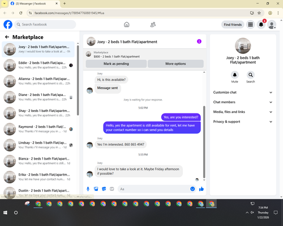Open the notifications bell in header
283x226 pixels.
[x=261, y=24]
